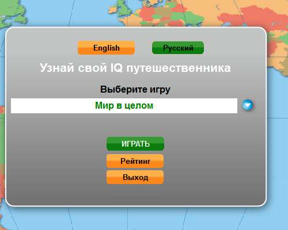
Task: Click the 'Мир в целом' game field
Action: 124,106
